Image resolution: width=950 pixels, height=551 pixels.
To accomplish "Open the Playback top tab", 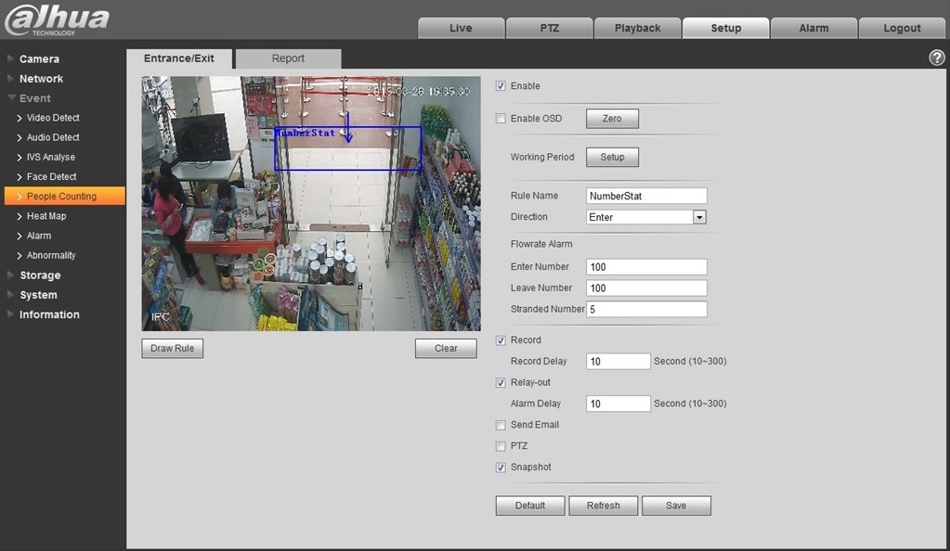I will 637,28.
